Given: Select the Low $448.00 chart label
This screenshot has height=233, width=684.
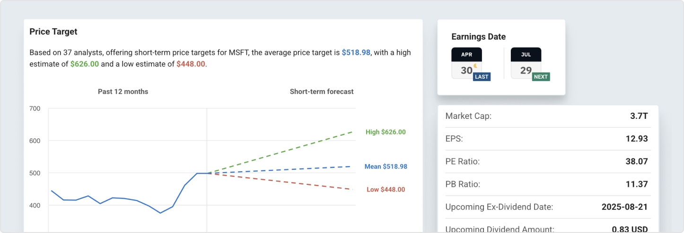Looking at the screenshot, I should tap(386, 190).
